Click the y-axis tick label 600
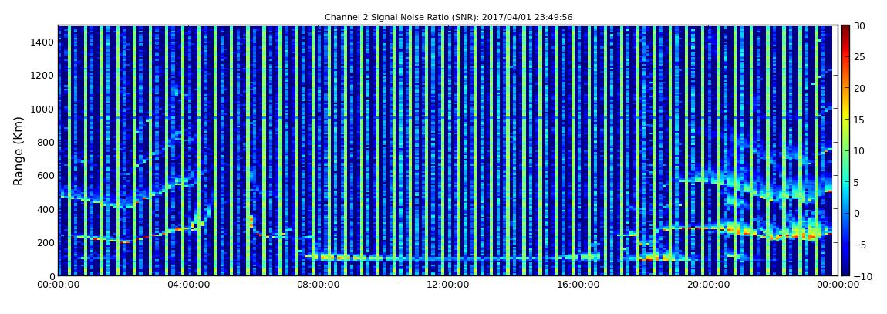The height and width of the screenshot is (314, 887). 46,175
